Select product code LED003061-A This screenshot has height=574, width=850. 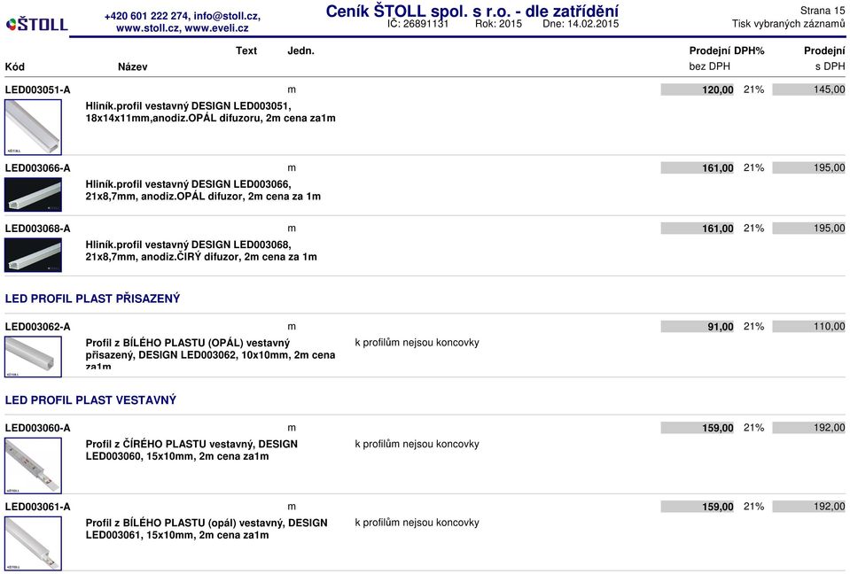[37, 507]
